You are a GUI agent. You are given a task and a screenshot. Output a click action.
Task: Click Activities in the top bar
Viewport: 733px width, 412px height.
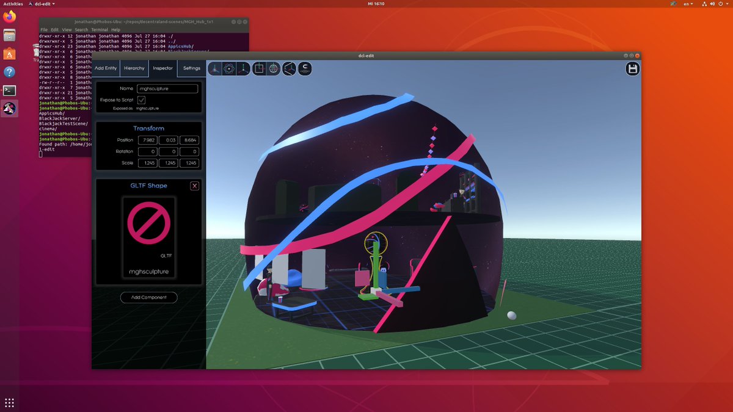[x=13, y=4]
